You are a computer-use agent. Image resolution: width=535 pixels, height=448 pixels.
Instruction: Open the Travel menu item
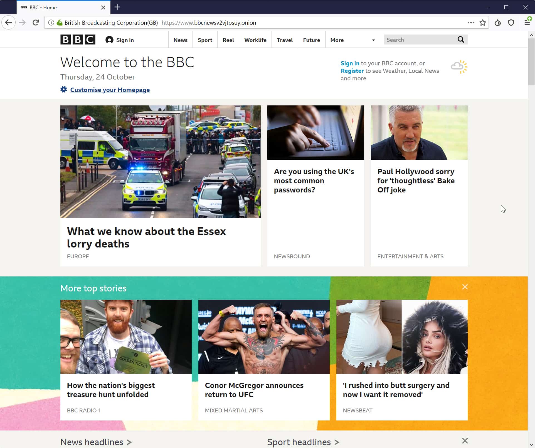click(x=285, y=40)
